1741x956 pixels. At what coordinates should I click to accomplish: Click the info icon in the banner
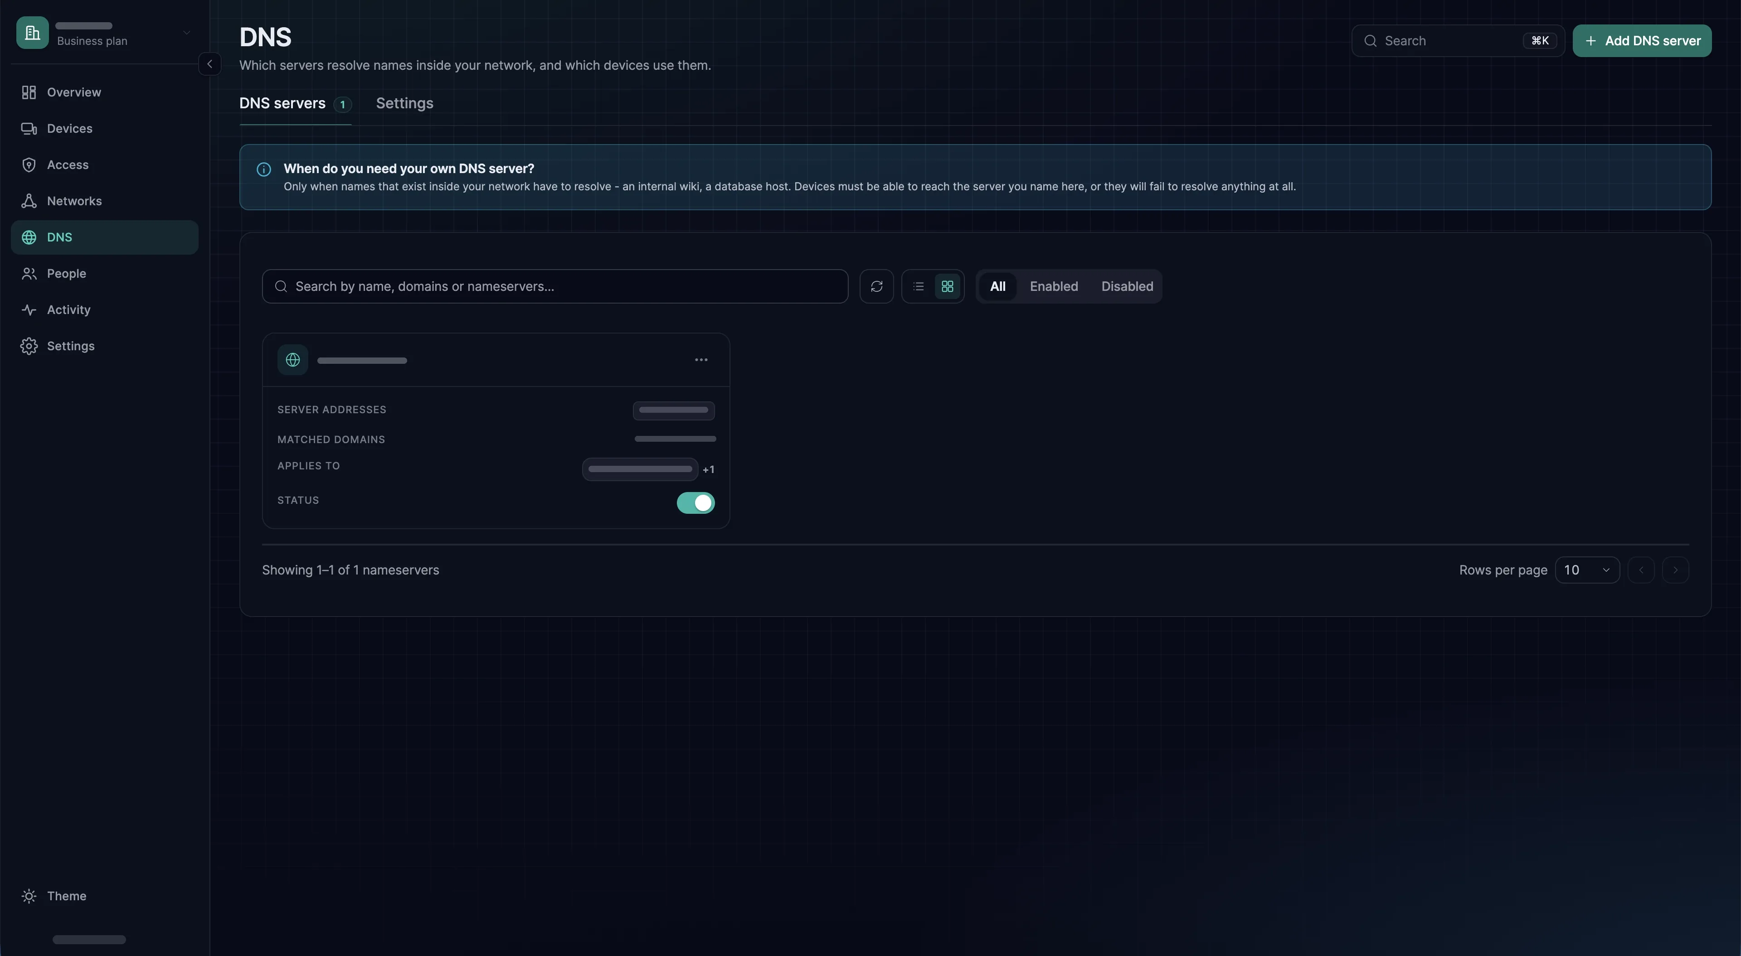pos(263,169)
